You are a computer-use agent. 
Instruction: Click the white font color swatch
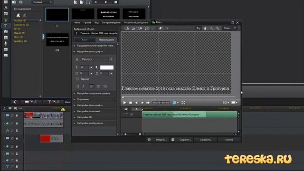click(107, 67)
